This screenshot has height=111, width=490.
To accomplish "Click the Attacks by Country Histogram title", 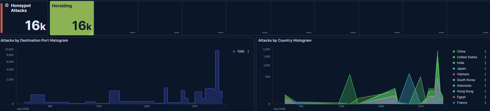I will coord(285,40).
